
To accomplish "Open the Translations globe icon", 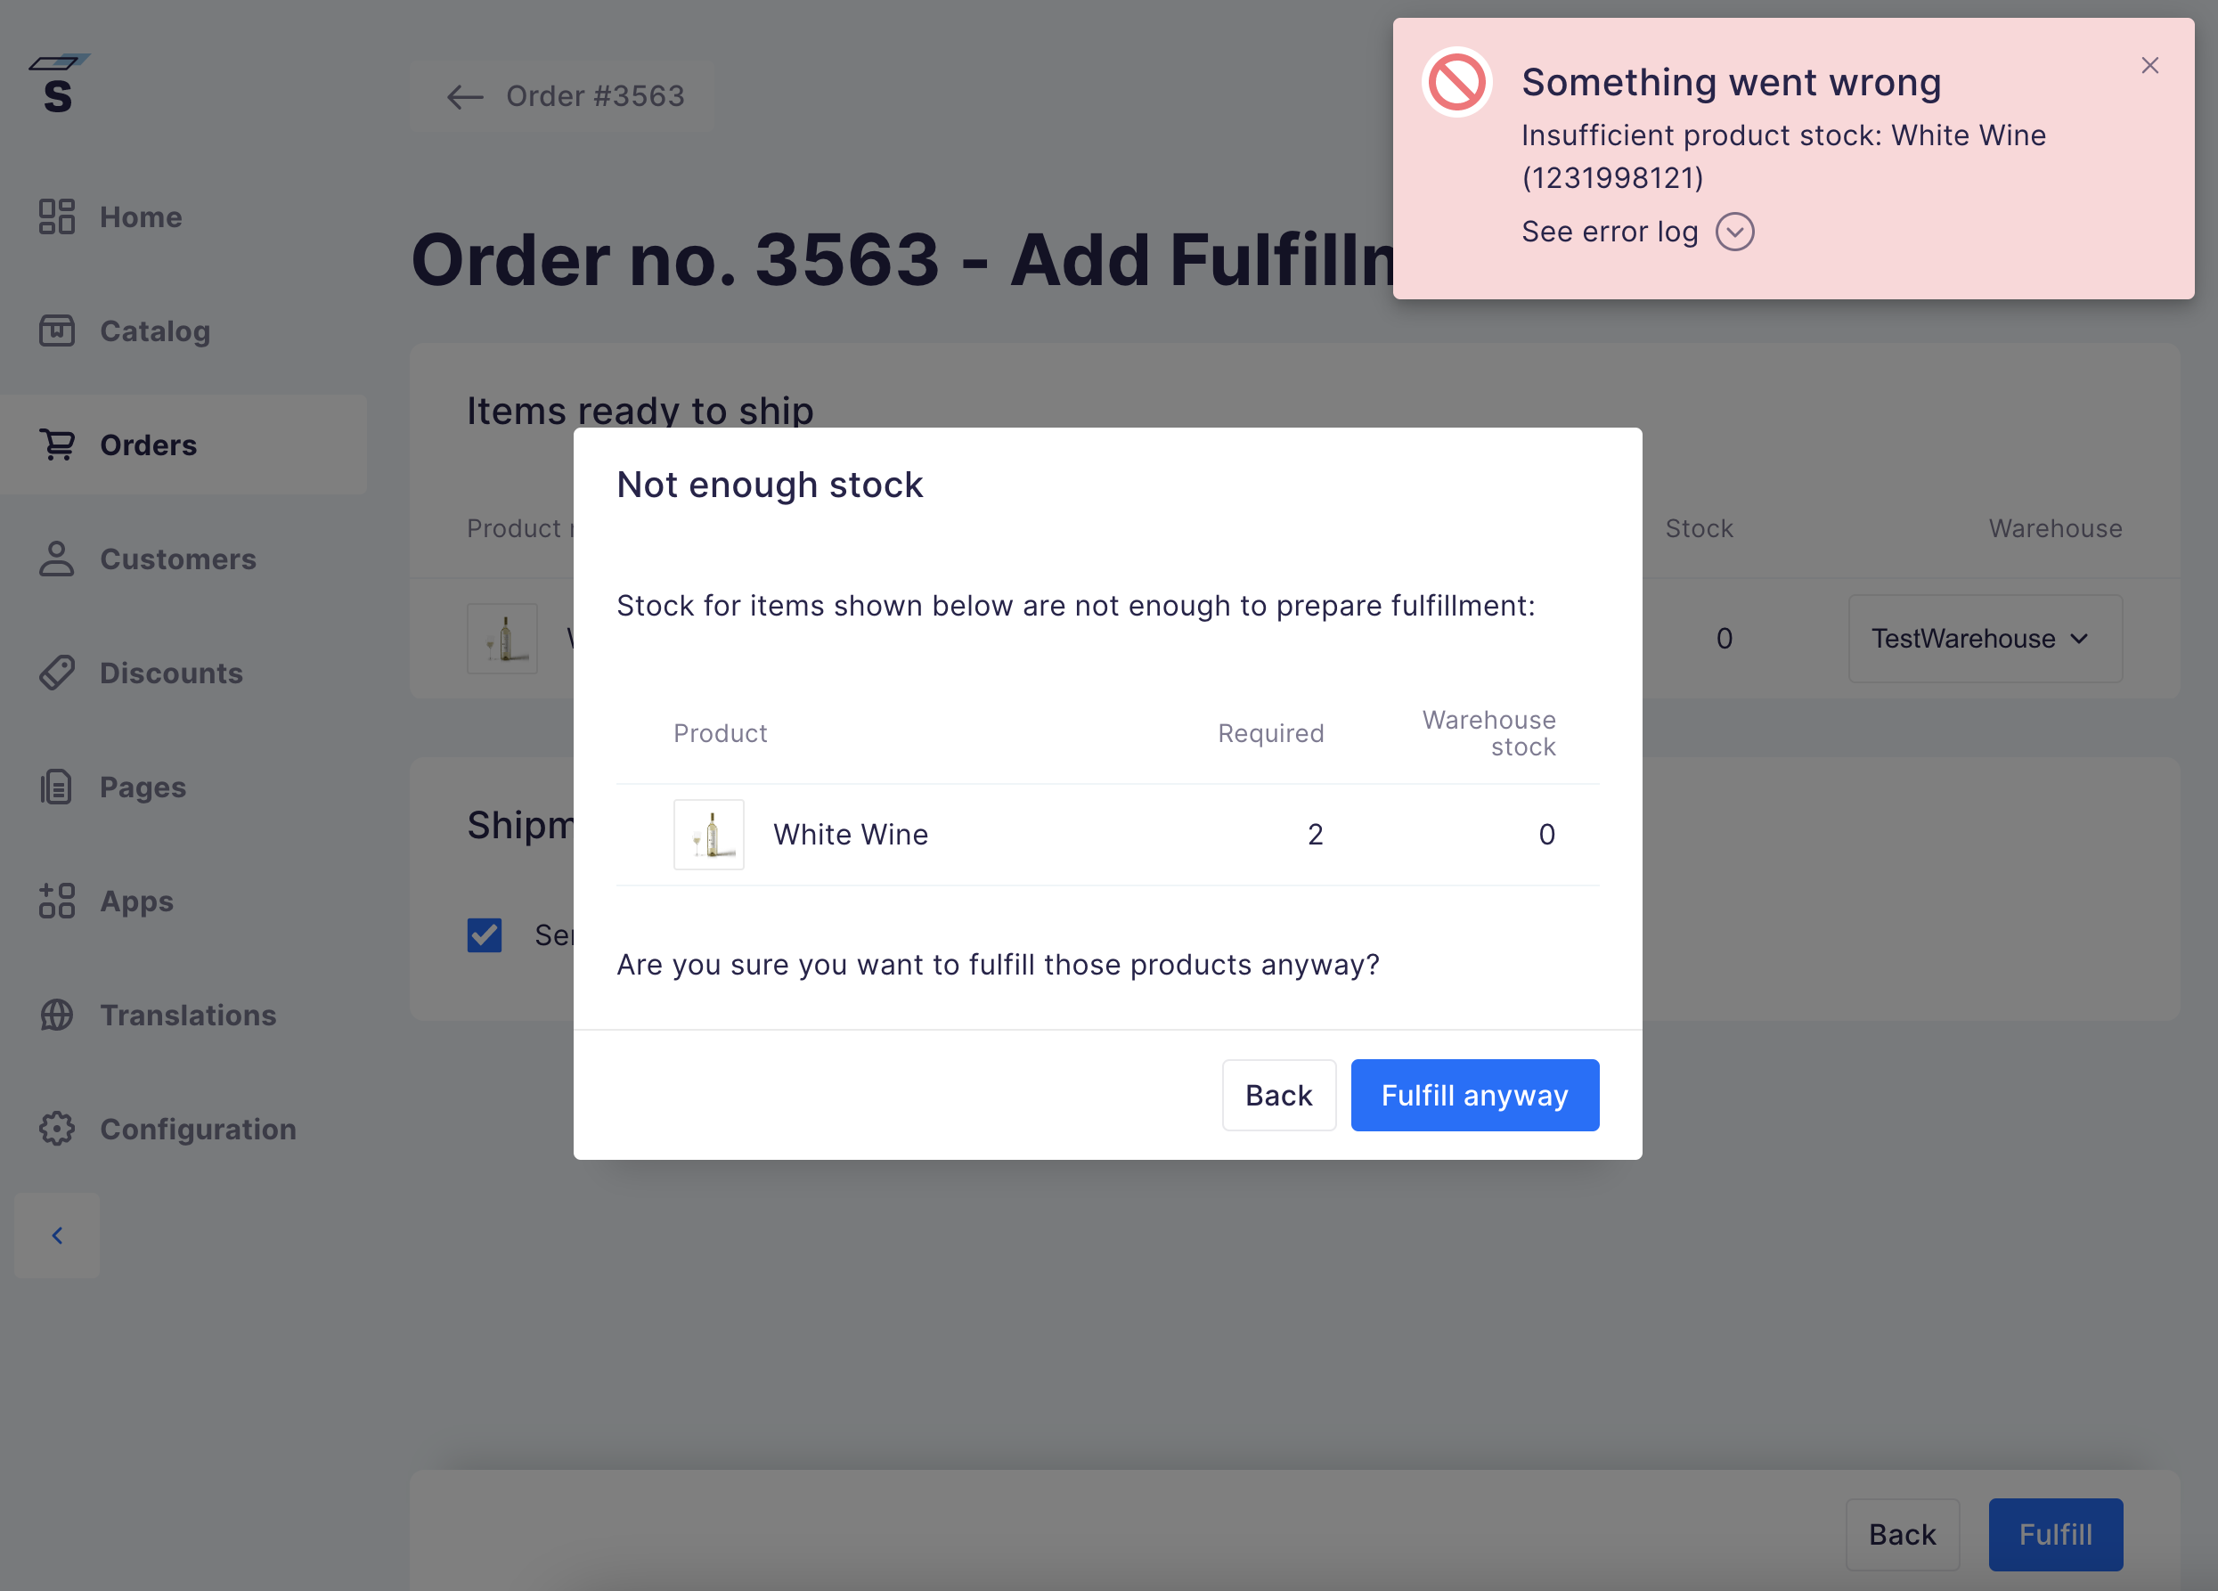I will point(57,1014).
